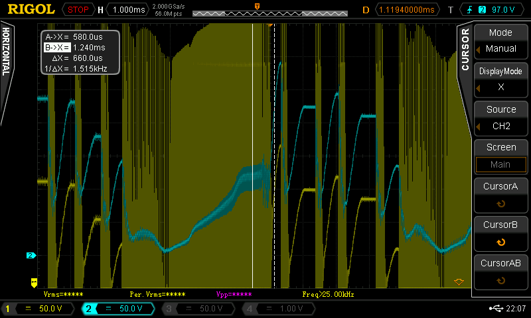Click the Vrms measurement readout
Image resolution: width=531 pixels, height=318 pixels.
click(63, 294)
